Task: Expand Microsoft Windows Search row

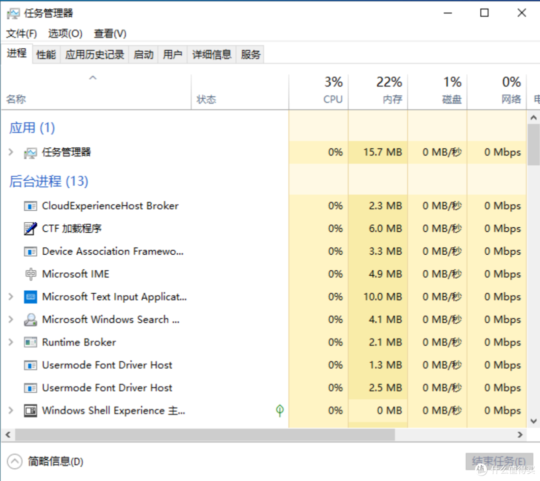Action: (x=10, y=319)
